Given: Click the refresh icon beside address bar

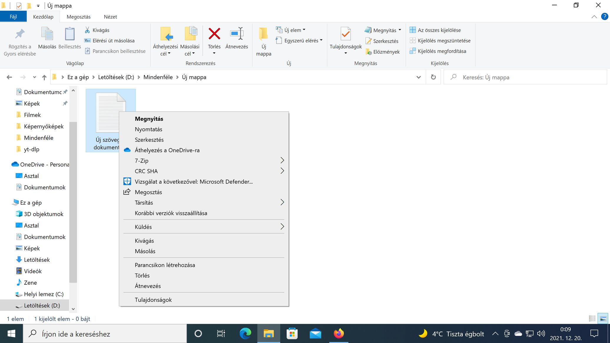Looking at the screenshot, I should pyautogui.click(x=433, y=77).
